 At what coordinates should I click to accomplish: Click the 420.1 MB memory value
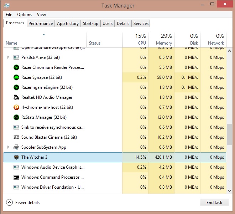163,157
